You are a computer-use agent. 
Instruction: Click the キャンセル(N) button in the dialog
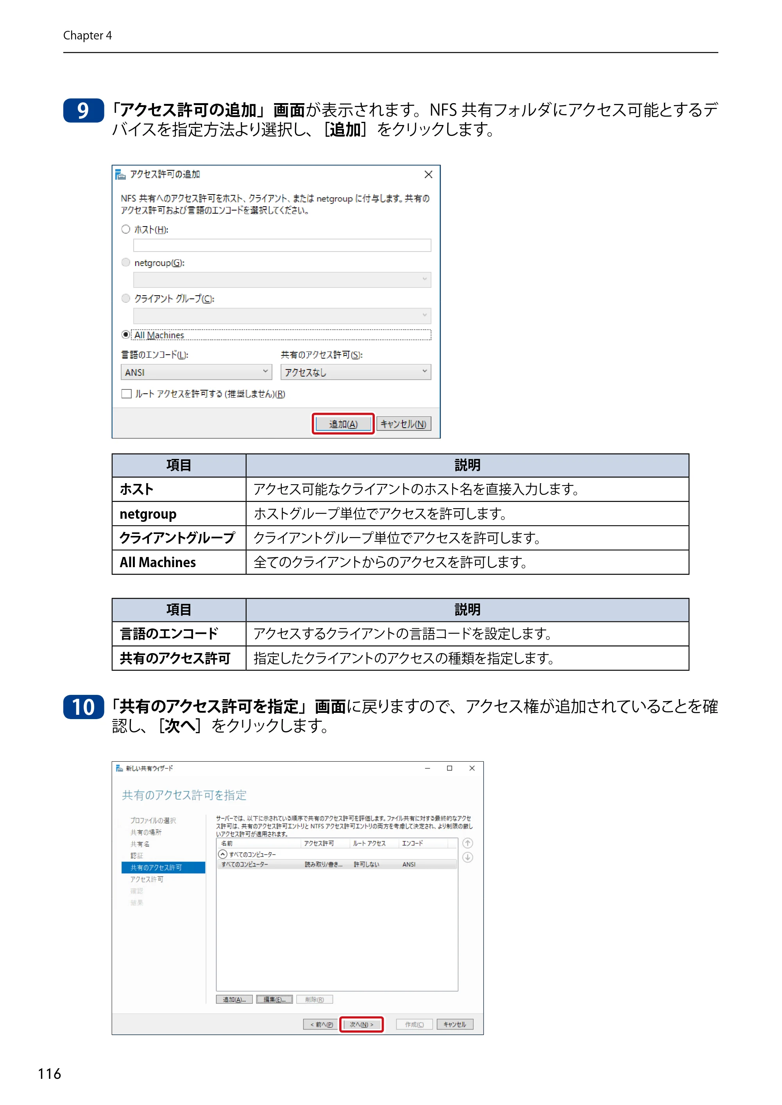coord(404,424)
